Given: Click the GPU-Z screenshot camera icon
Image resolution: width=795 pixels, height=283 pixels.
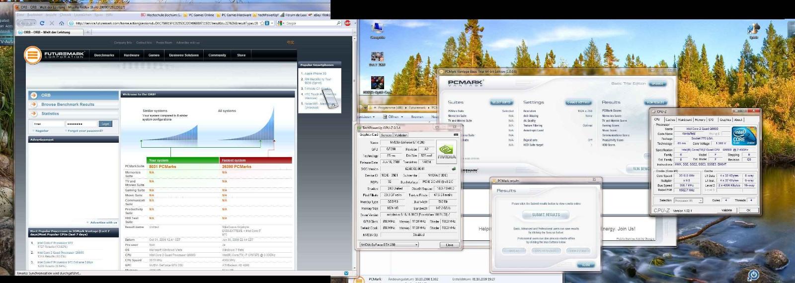Looking at the screenshot, I should pyautogui.click(x=455, y=135).
